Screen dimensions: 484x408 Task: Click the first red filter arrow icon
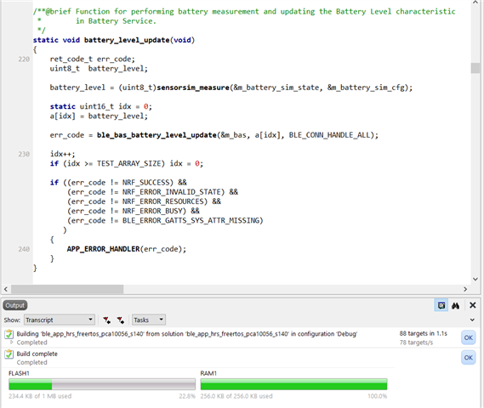(x=107, y=320)
